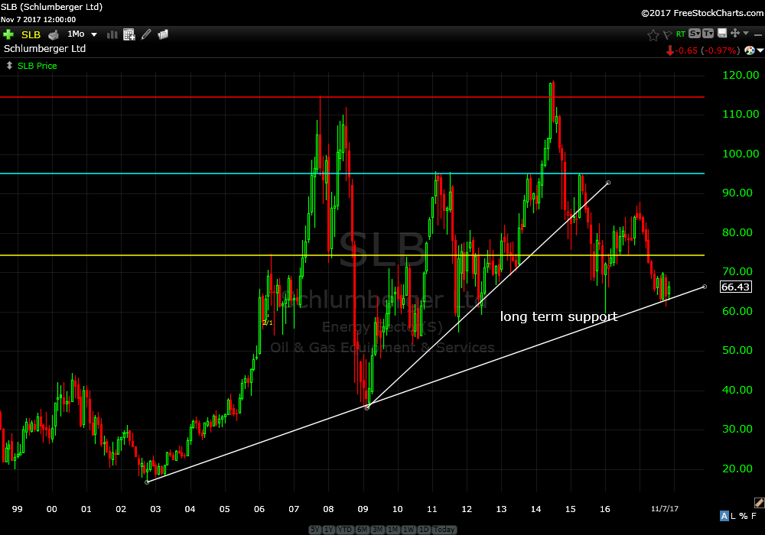765x535 pixels.
Task: Click the star favorite icon
Action: pos(653,34)
